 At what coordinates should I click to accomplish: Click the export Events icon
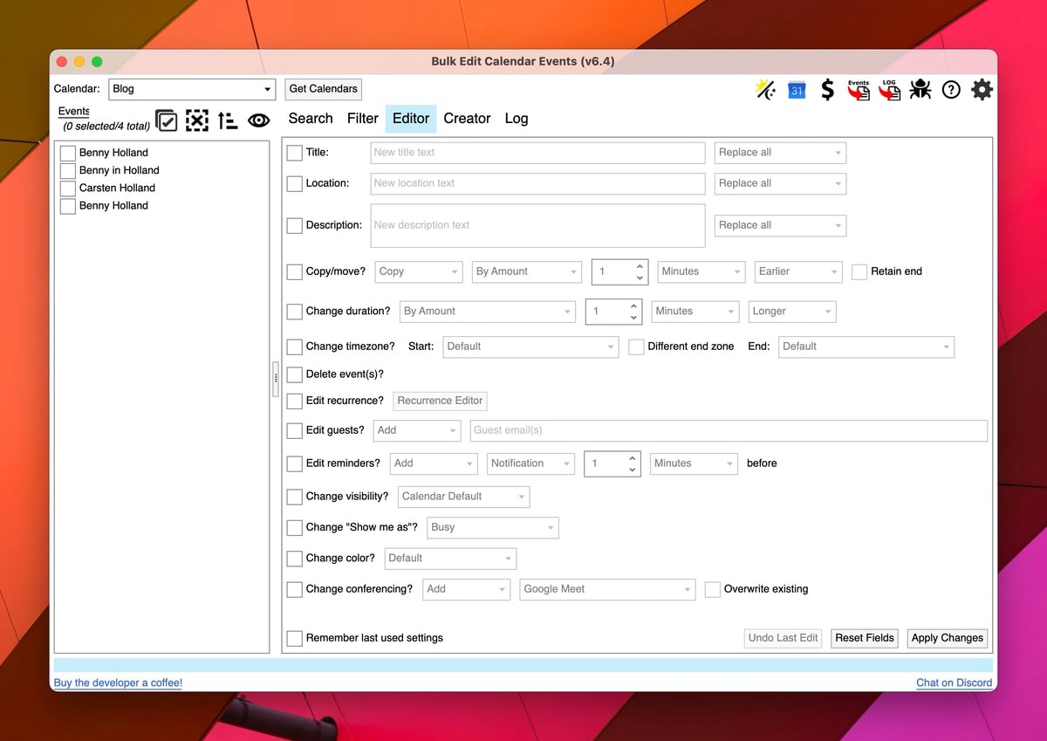point(859,89)
